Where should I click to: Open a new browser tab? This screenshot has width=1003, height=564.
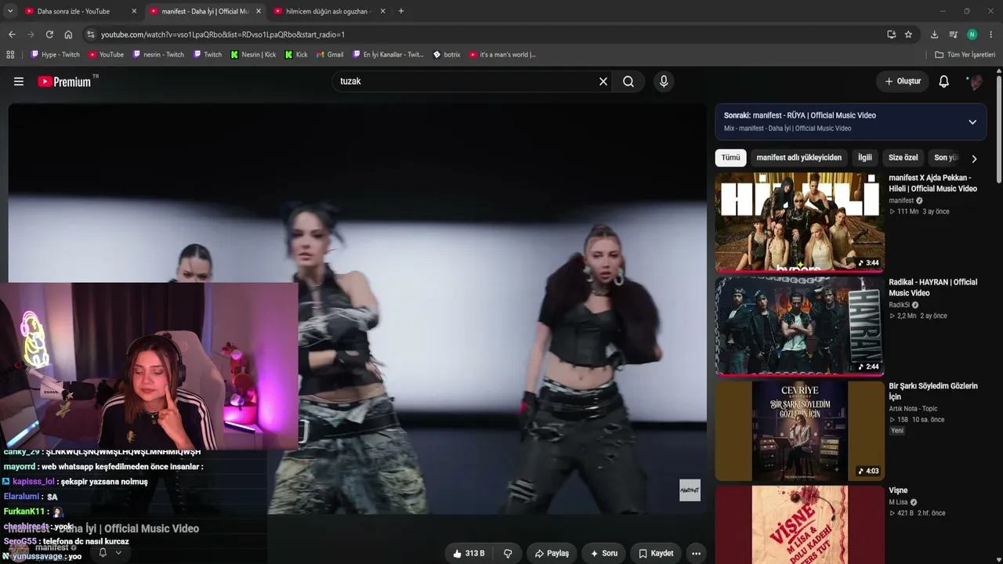click(x=401, y=11)
